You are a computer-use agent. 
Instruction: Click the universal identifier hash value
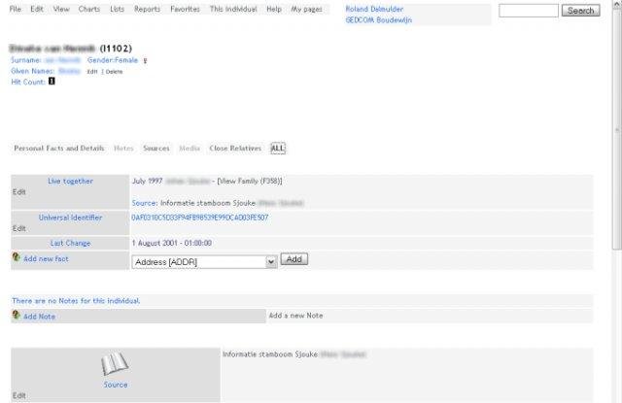tap(200, 218)
